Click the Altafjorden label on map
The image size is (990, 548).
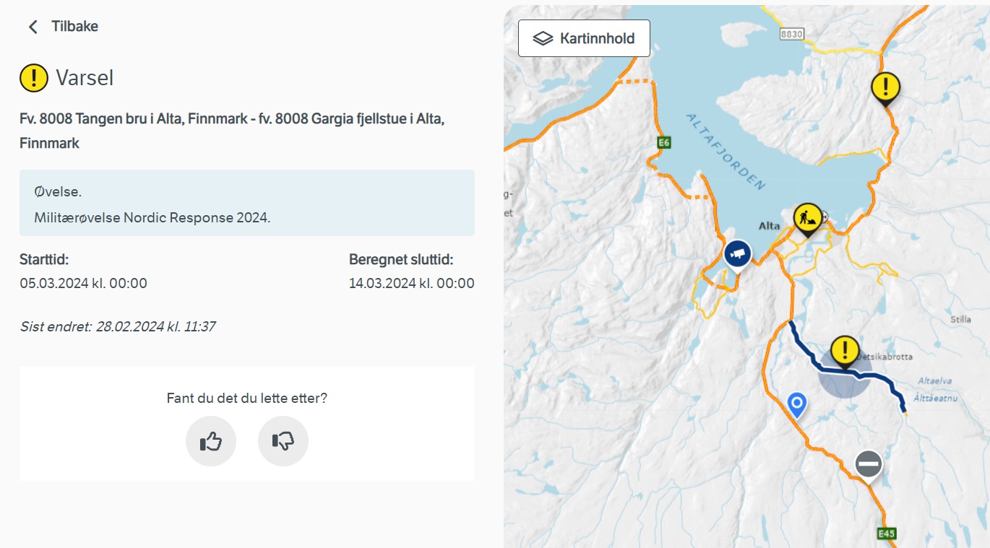pos(726,152)
